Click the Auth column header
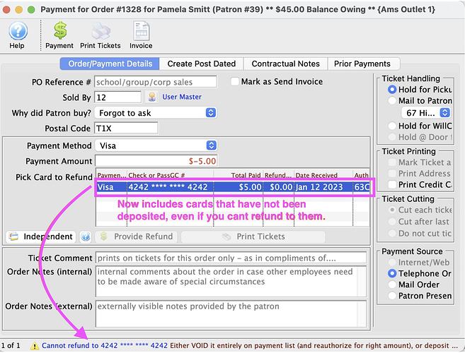 pyautogui.click(x=361, y=175)
